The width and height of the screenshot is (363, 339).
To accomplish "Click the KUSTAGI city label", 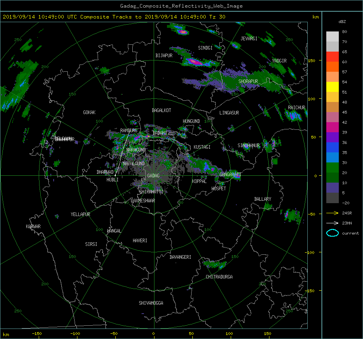I will pos(202,147).
